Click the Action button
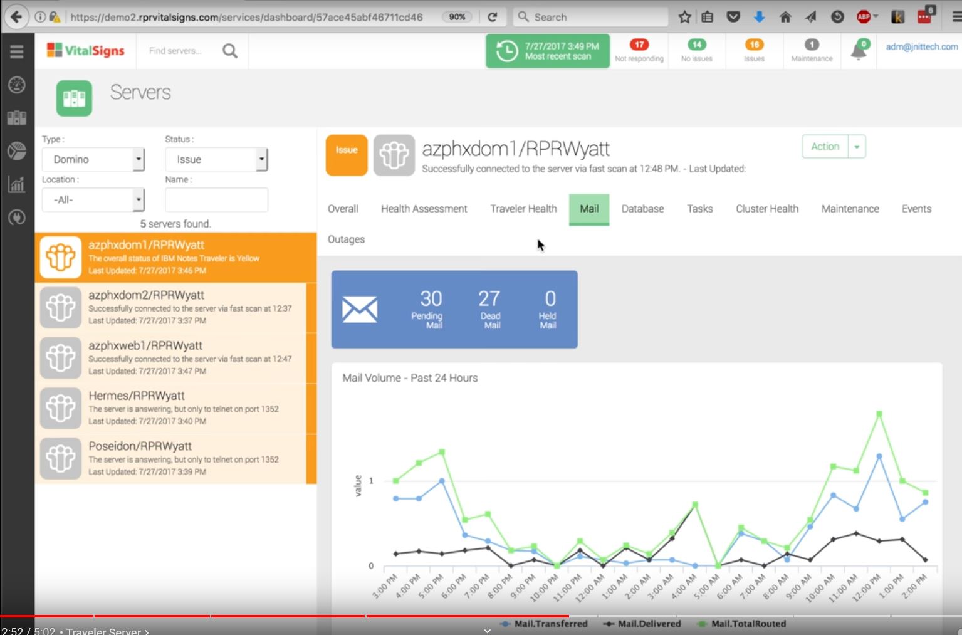The width and height of the screenshot is (962, 635). point(825,147)
